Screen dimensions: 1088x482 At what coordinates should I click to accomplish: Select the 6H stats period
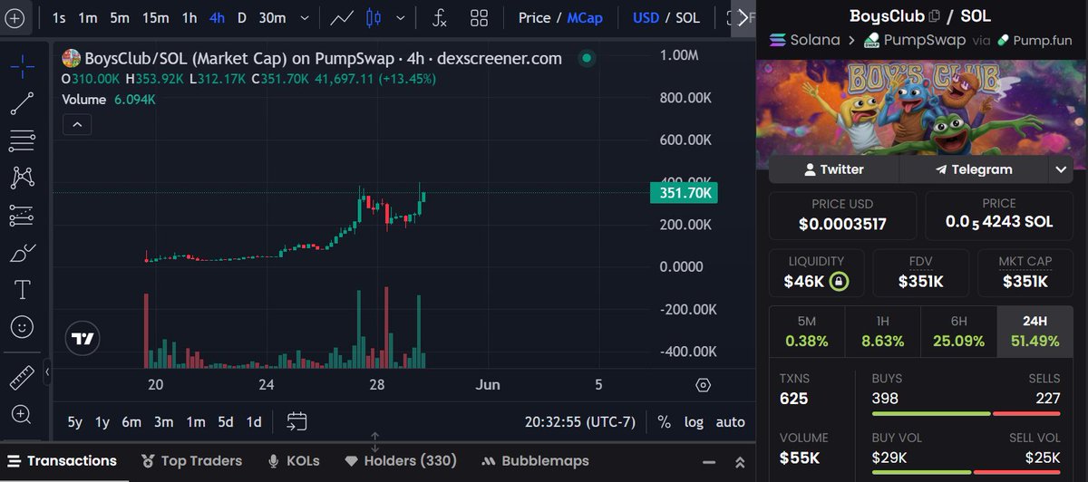coord(958,331)
